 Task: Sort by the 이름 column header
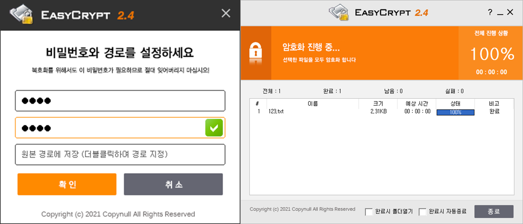313,103
